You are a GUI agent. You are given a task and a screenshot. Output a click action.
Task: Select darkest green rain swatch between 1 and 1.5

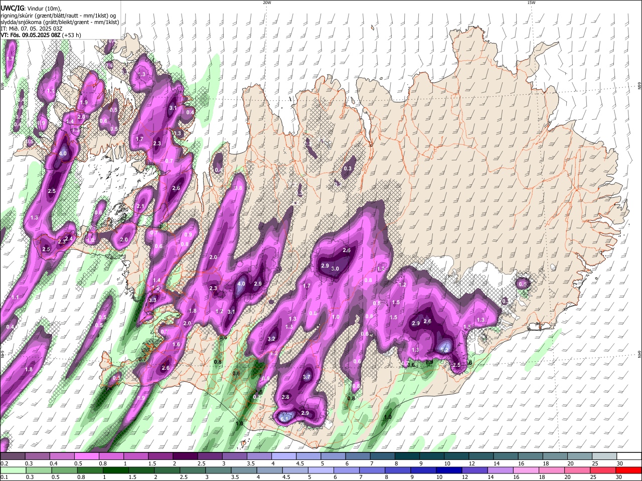[115, 470]
